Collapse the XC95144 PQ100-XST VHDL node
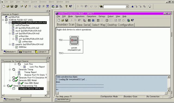Screen dimensions: 174x103 [3, 20]
